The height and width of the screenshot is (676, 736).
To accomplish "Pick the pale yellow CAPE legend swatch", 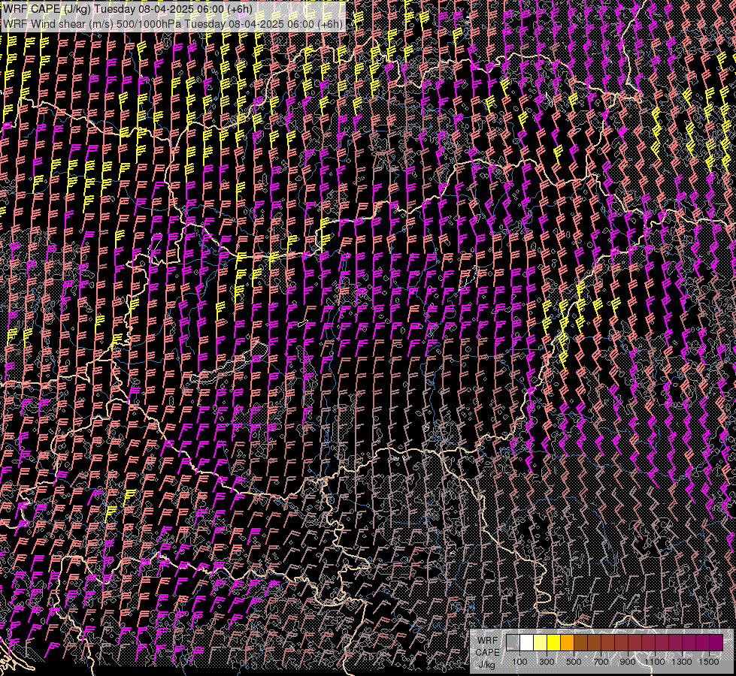I will pyautogui.click(x=541, y=642).
